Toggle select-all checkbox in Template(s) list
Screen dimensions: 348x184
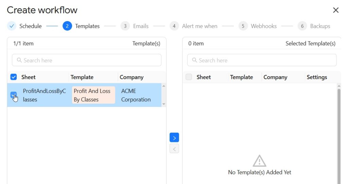pos(14,77)
